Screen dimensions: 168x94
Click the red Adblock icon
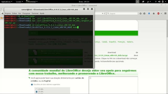pyautogui.click(x=158, y=14)
